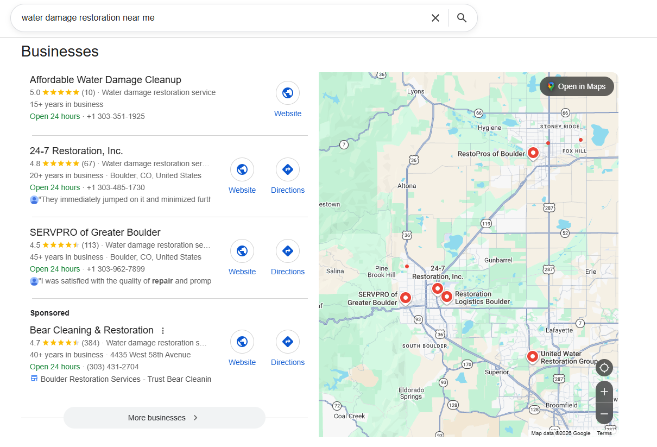The image size is (657, 447).
Task: Click the Eldorado Springs label on the map
Action: tap(411, 393)
